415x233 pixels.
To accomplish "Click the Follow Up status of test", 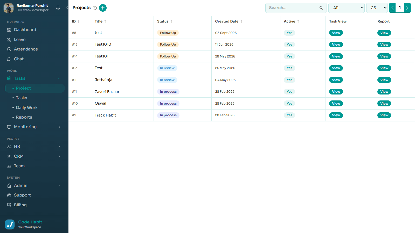I will pyautogui.click(x=168, y=33).
